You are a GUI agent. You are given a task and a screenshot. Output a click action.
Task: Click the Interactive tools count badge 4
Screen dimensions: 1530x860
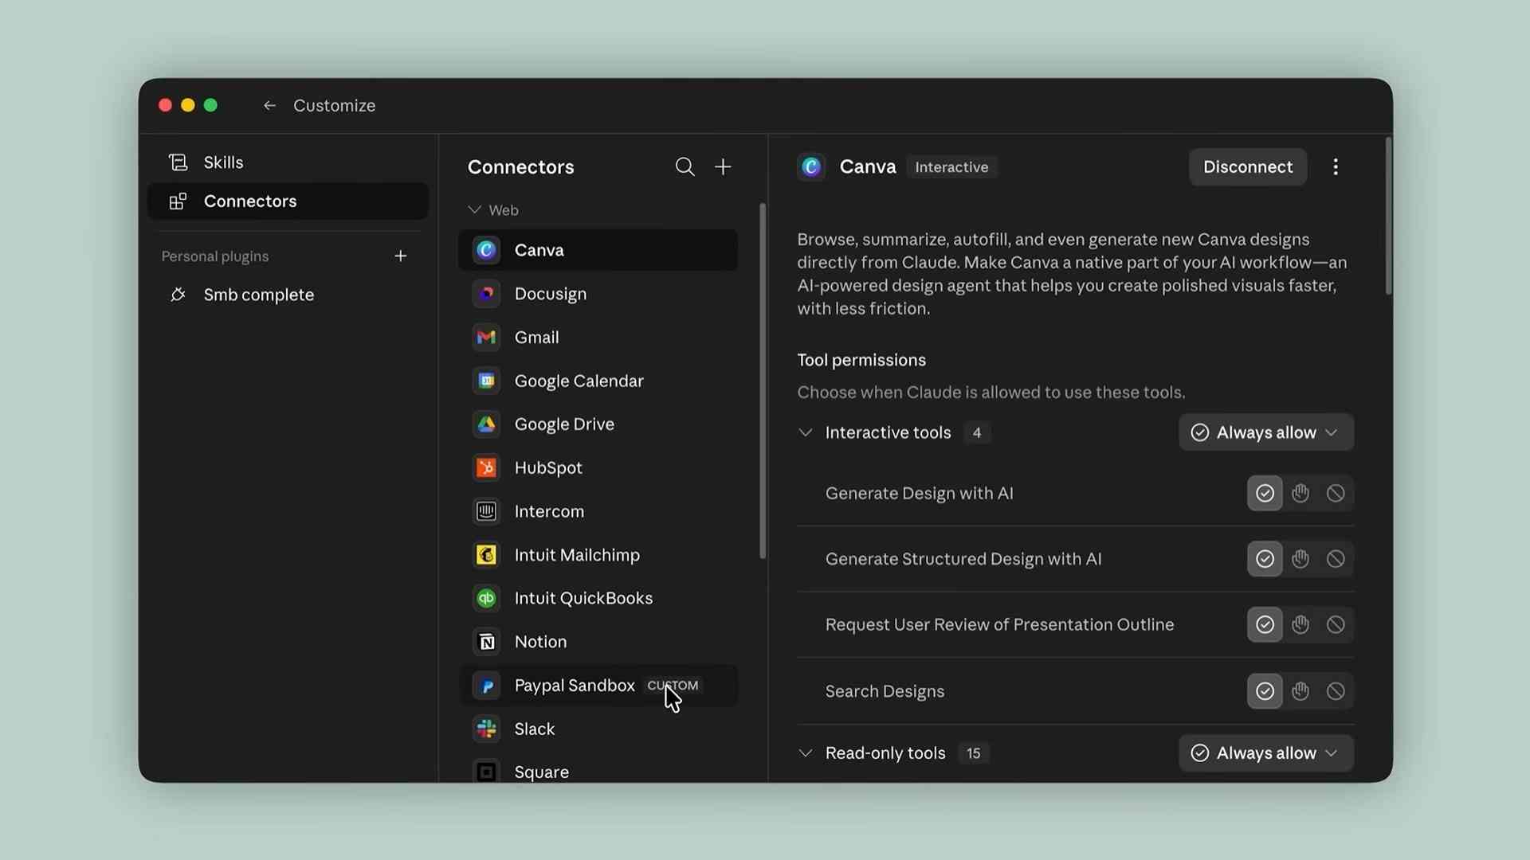tap(977, 432)
